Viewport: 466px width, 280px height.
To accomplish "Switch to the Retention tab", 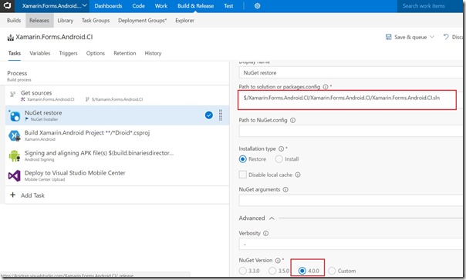I will point(125,53).
